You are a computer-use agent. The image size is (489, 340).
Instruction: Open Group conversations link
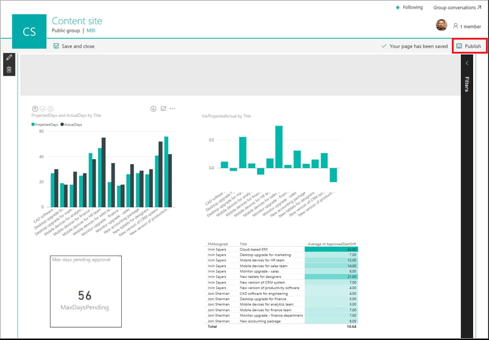[454, 7]
